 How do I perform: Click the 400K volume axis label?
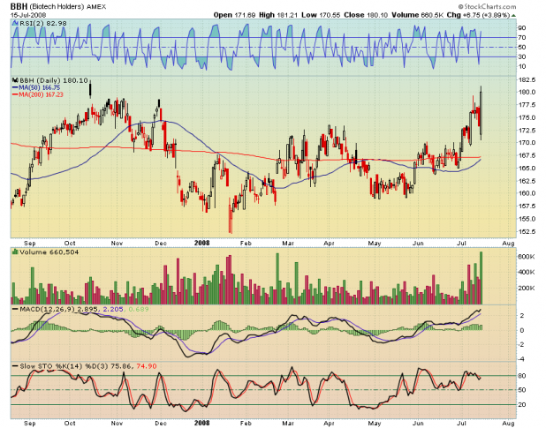[x=527, y=272]
